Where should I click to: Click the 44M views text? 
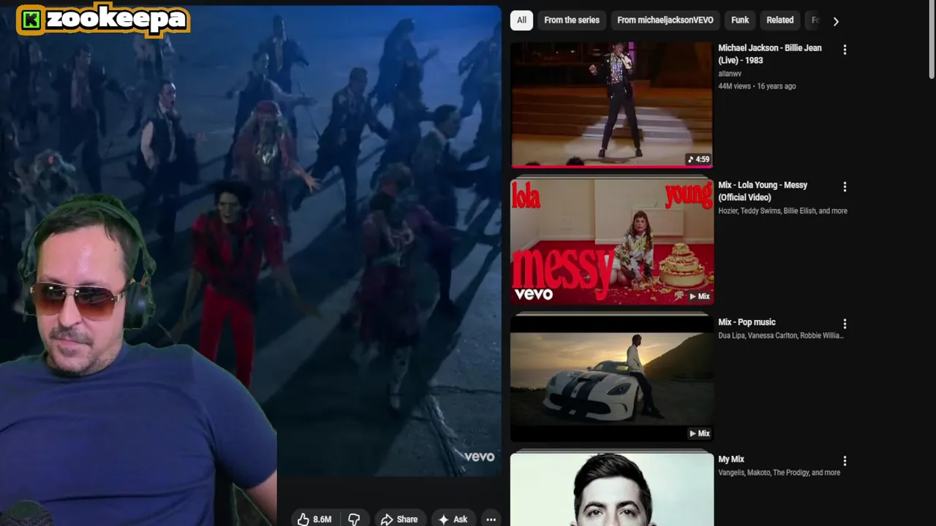point(734,86)
